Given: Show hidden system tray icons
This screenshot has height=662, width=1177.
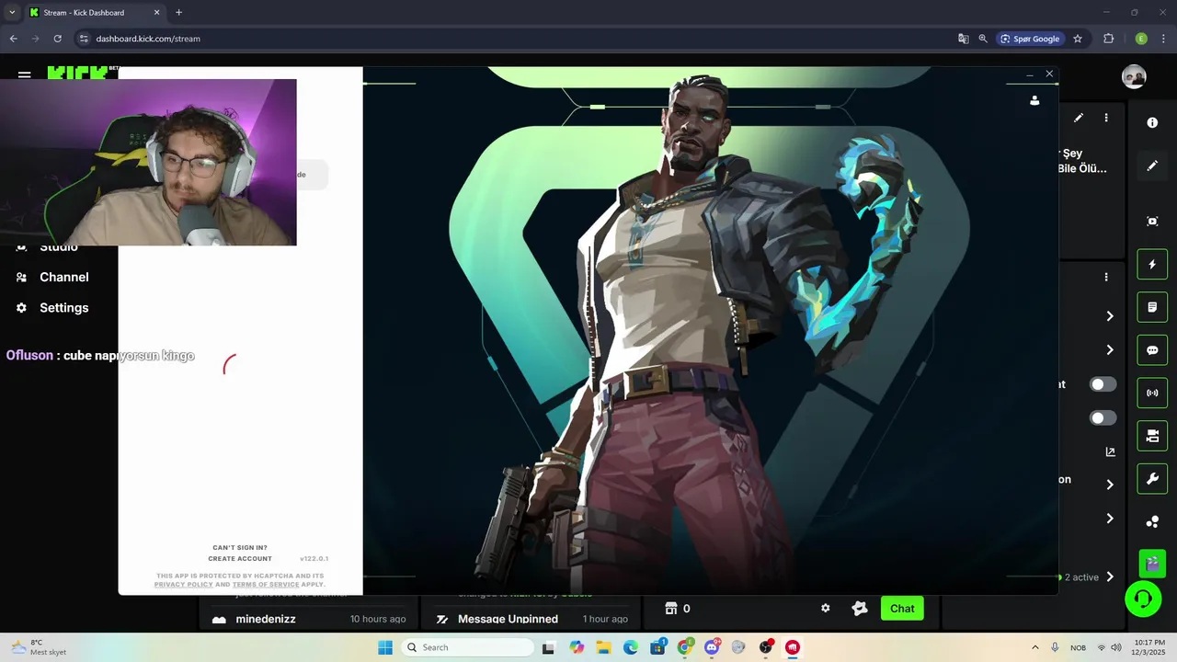Looking at the screenshot, I should [1034, 647].
